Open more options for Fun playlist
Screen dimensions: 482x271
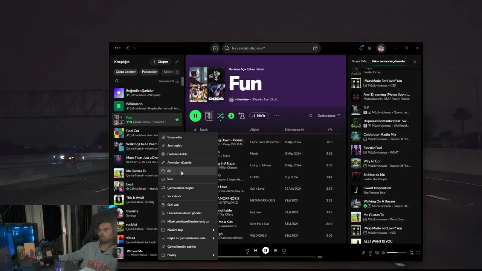(276, 116)
